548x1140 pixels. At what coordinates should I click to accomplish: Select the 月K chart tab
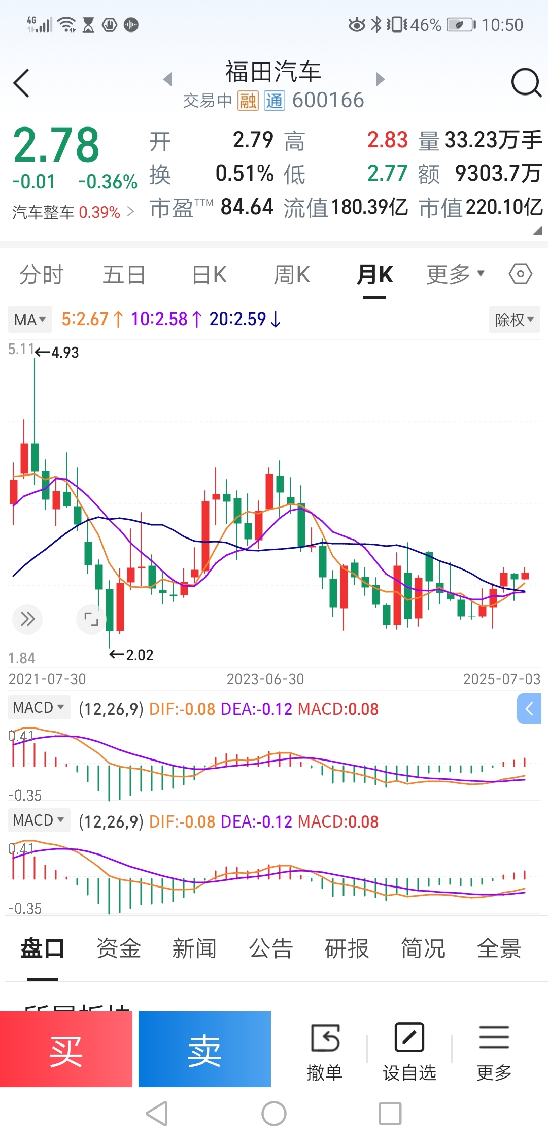[x=374, y=275]
